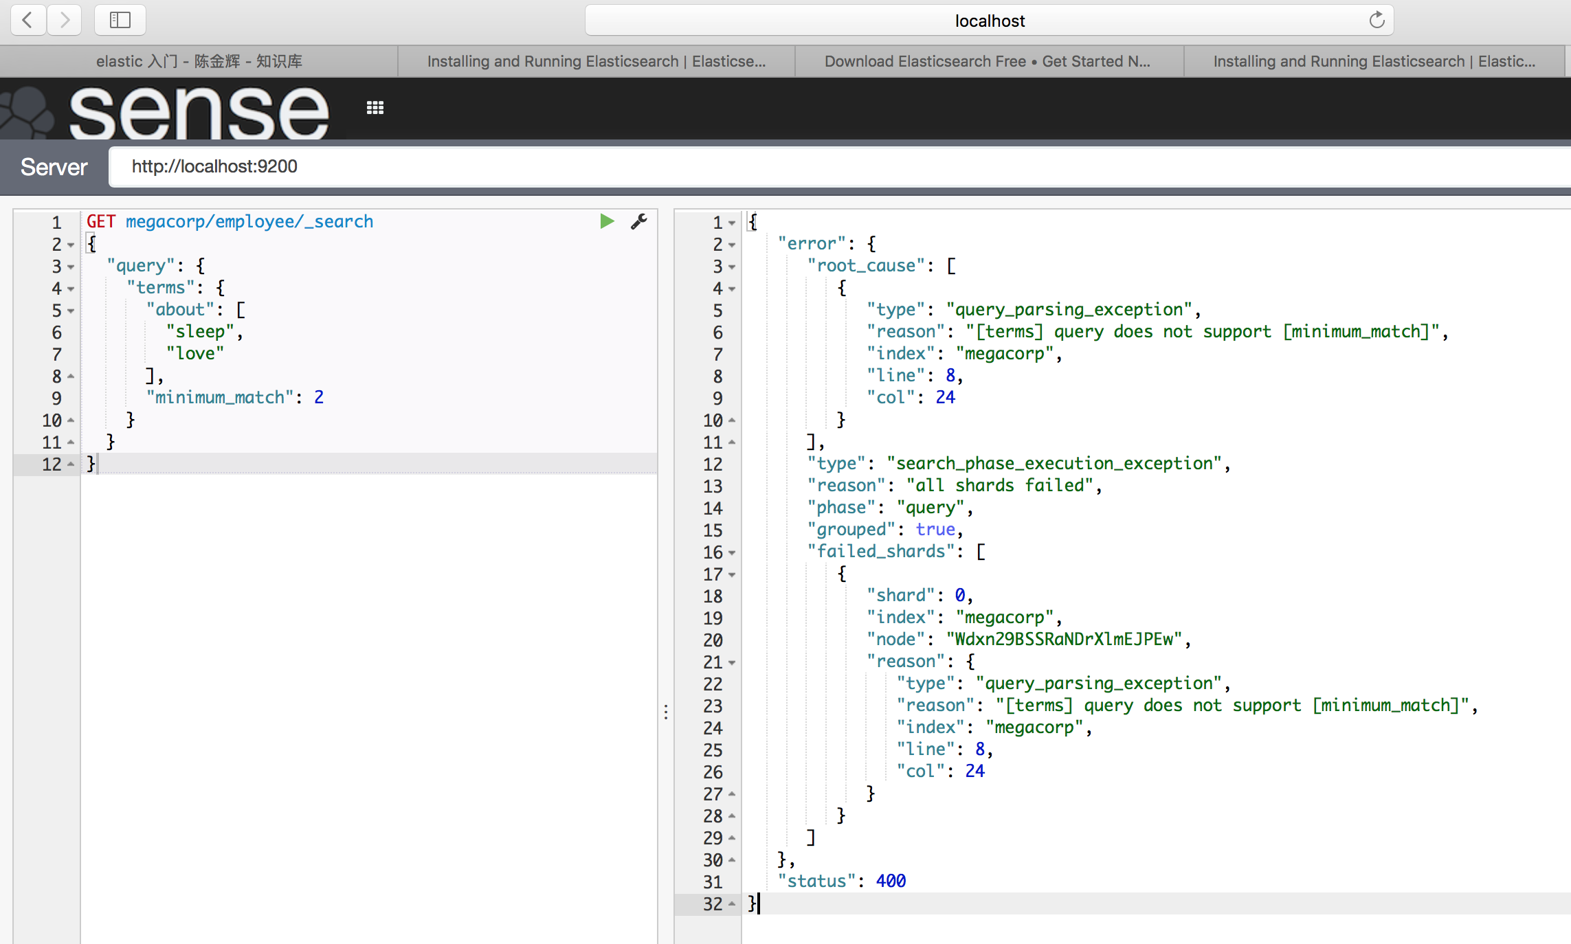Collapse the response root fold at output line 1
1571x944 pixels.
[732, 223]
